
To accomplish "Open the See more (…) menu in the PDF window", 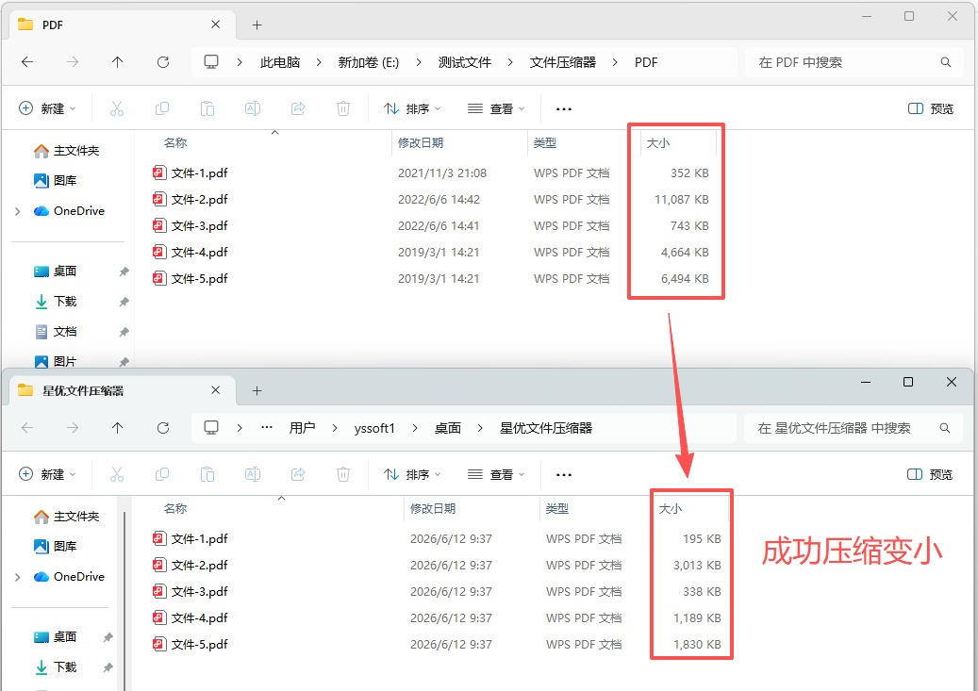I will 564,108.
